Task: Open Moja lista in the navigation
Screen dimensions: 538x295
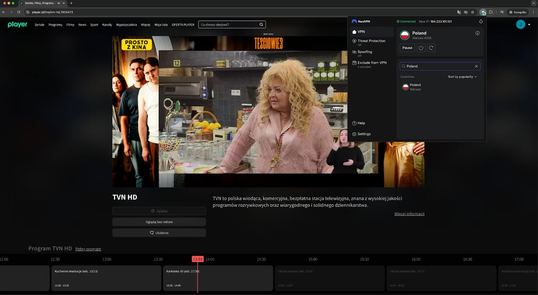Action: tap(161, 25)
